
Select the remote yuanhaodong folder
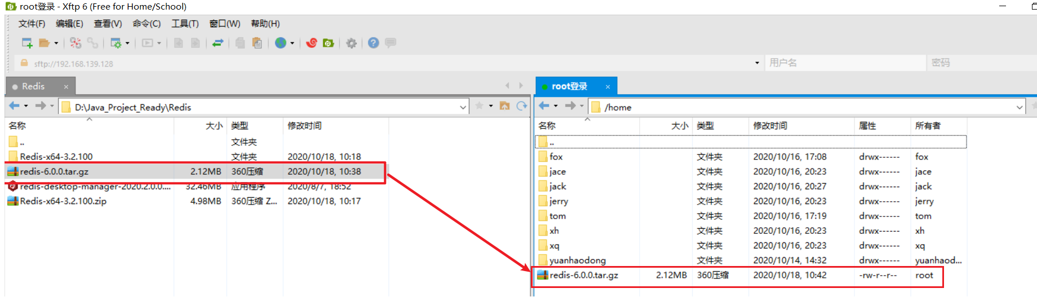point(751,260)
